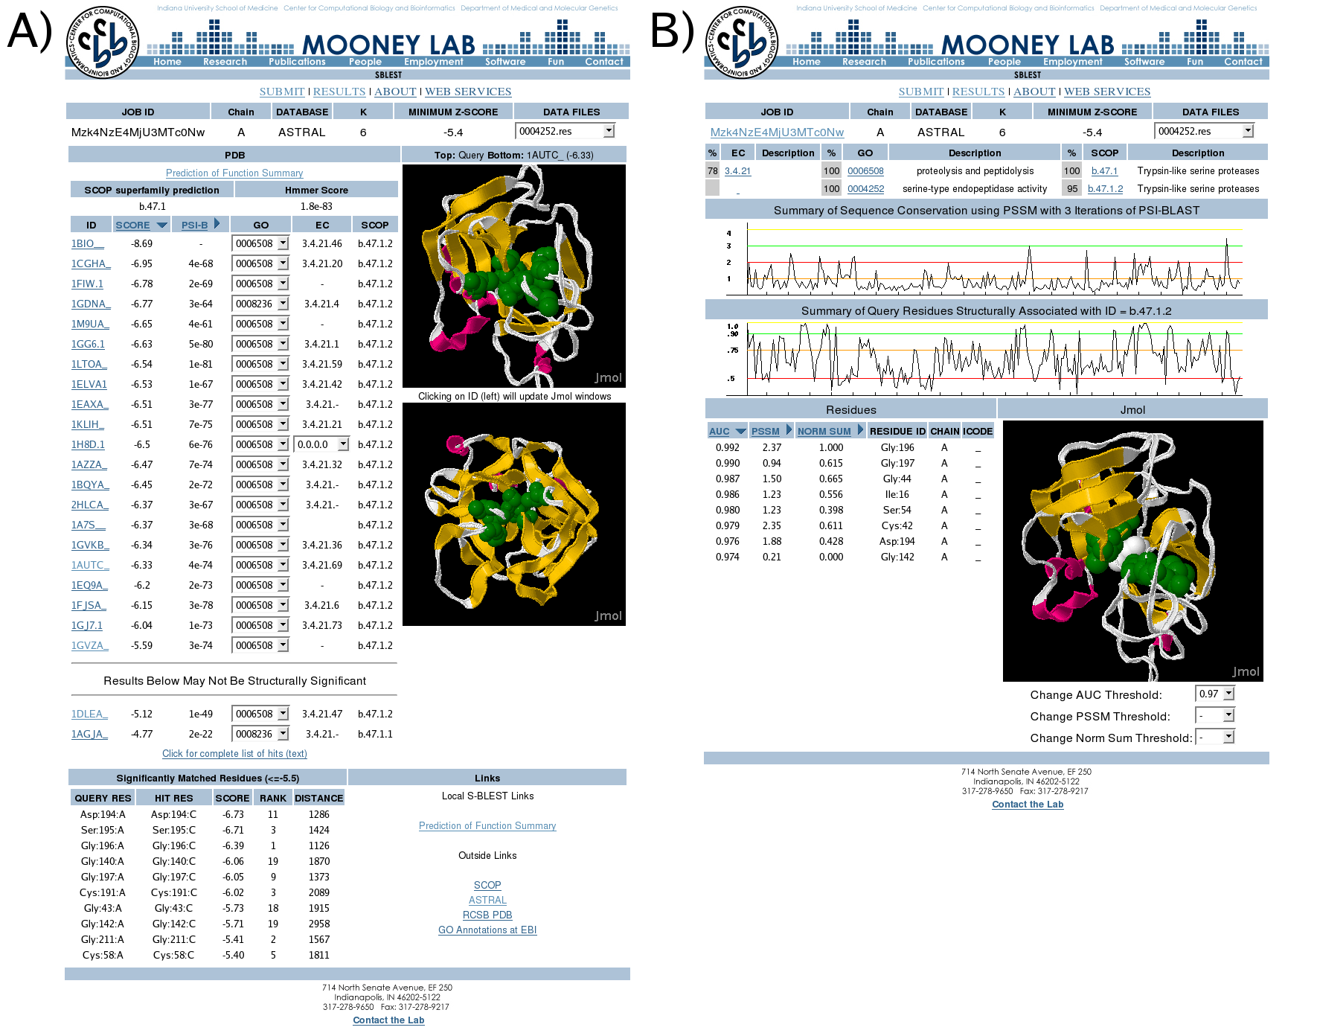The height and width of the screenshot is (1036, 1317).
Task: Open the SCOP b.47.1.2 link in panel B
Action: 1105,188
